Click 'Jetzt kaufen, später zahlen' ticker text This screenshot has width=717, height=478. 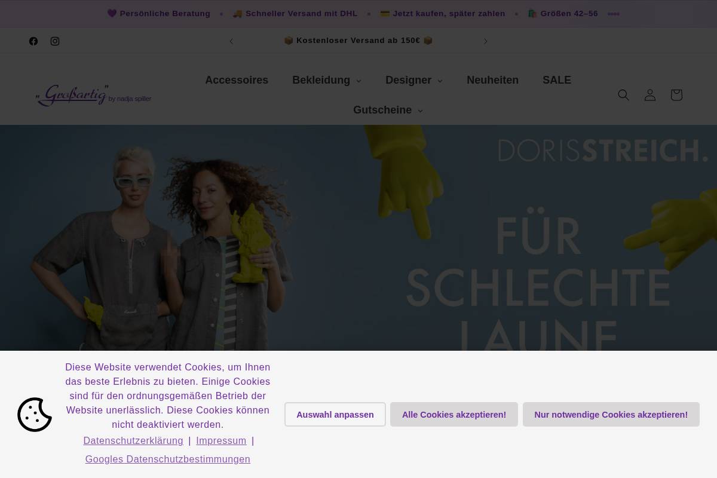[443, 14]
